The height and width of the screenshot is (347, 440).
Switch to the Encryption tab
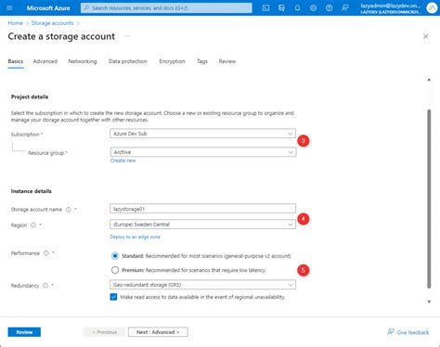pyautogui.click(x=172, y=61)
